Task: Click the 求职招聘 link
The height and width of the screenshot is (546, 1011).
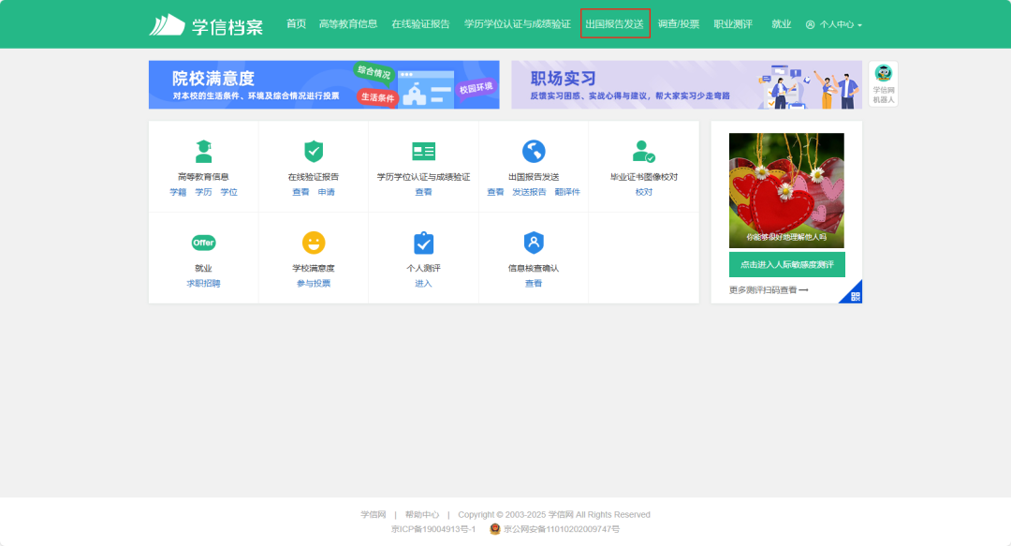Action: pos(204,284)
